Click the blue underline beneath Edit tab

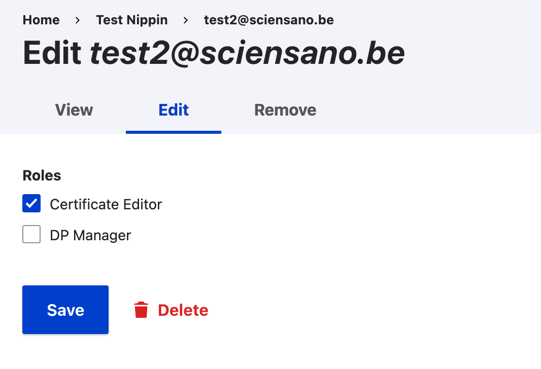click(x=174, y=132)
